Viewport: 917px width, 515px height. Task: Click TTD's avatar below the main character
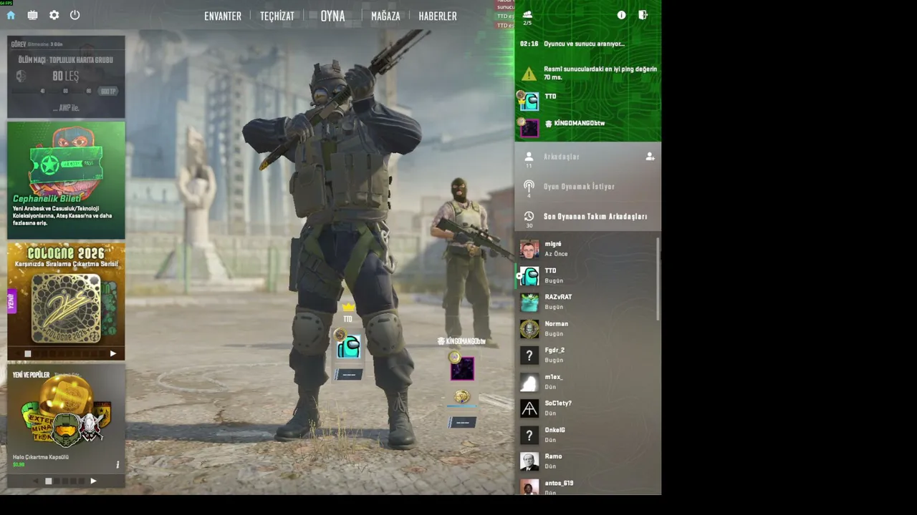(x=348, y=347)
